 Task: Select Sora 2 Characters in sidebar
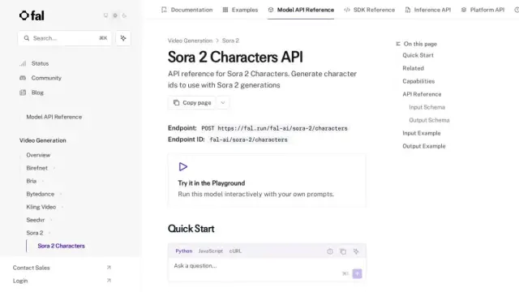pos(62,246)
